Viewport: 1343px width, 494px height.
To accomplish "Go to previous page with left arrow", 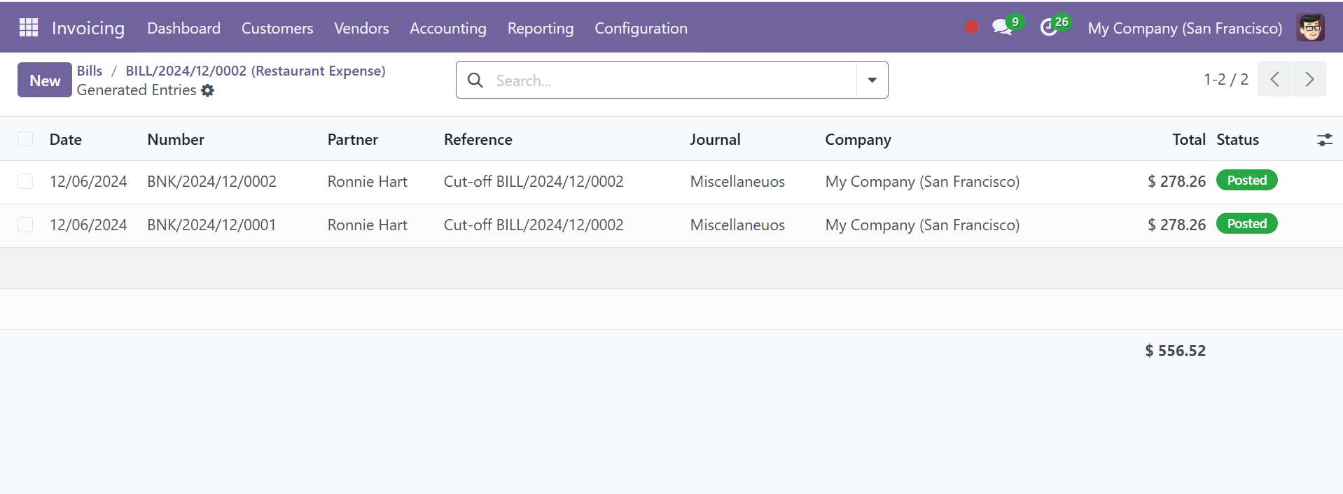I will [1274, 79].
